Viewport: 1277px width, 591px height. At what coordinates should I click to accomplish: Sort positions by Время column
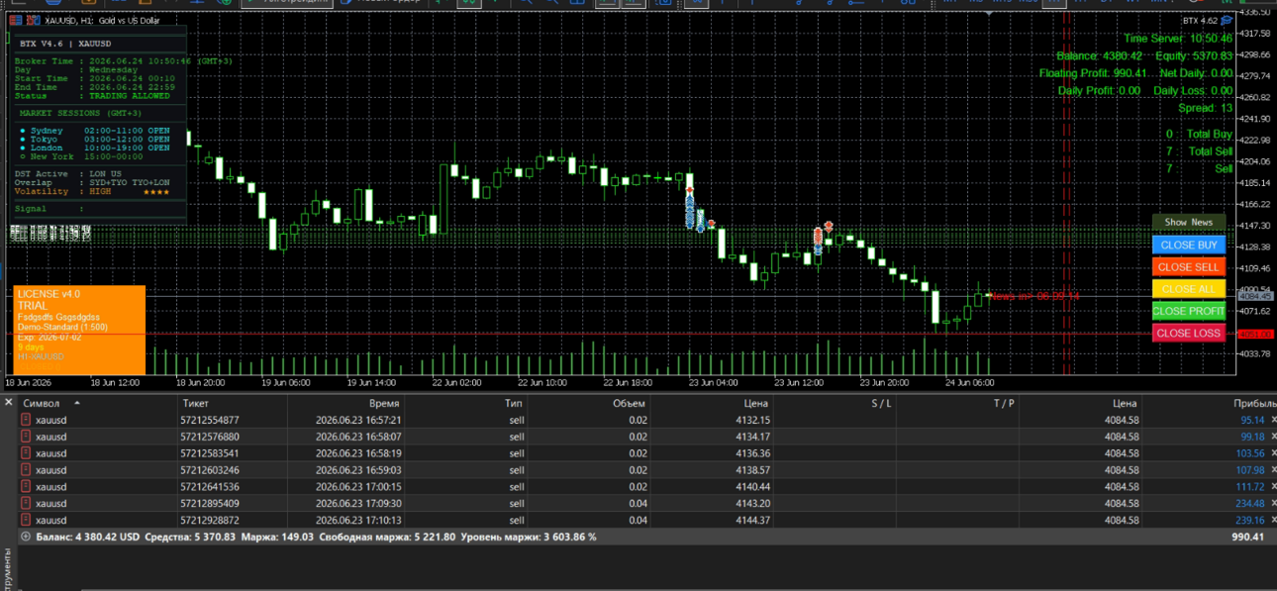pyautogui.click(x=384, y=403)
